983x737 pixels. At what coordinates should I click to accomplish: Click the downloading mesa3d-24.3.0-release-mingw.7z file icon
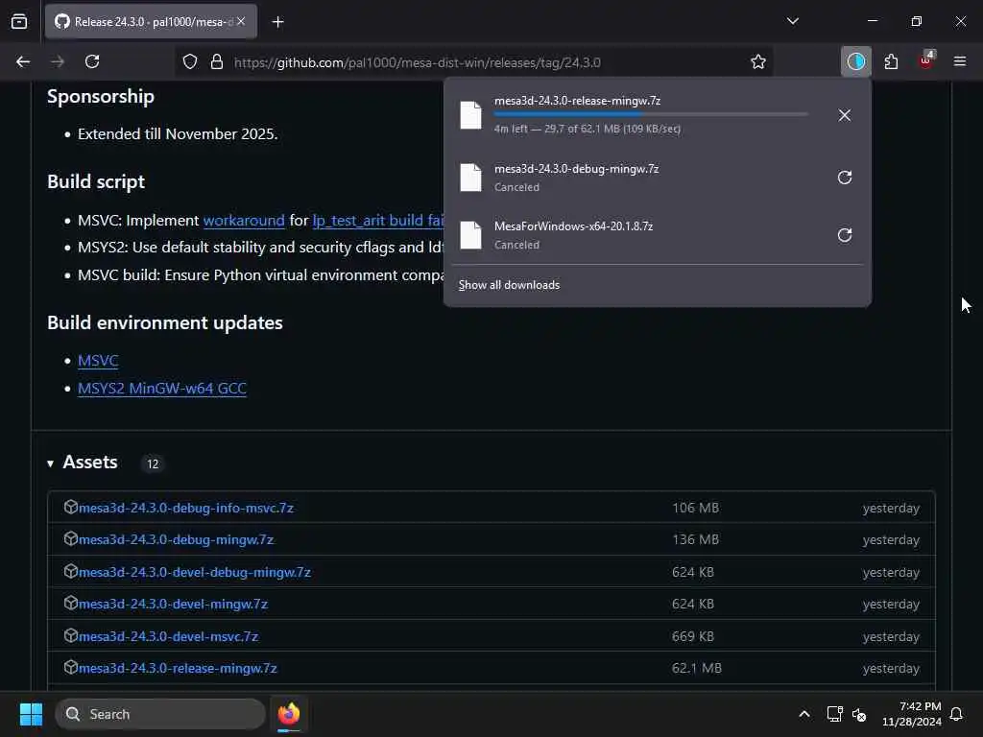click(x=470, y=115)
